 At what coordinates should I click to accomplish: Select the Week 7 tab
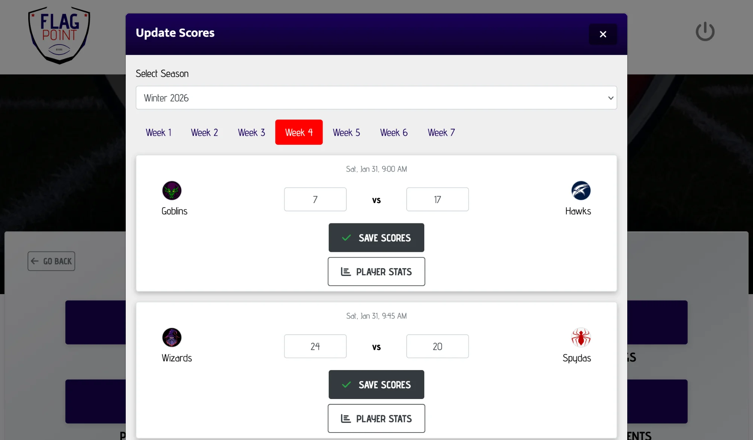(441, 132)
